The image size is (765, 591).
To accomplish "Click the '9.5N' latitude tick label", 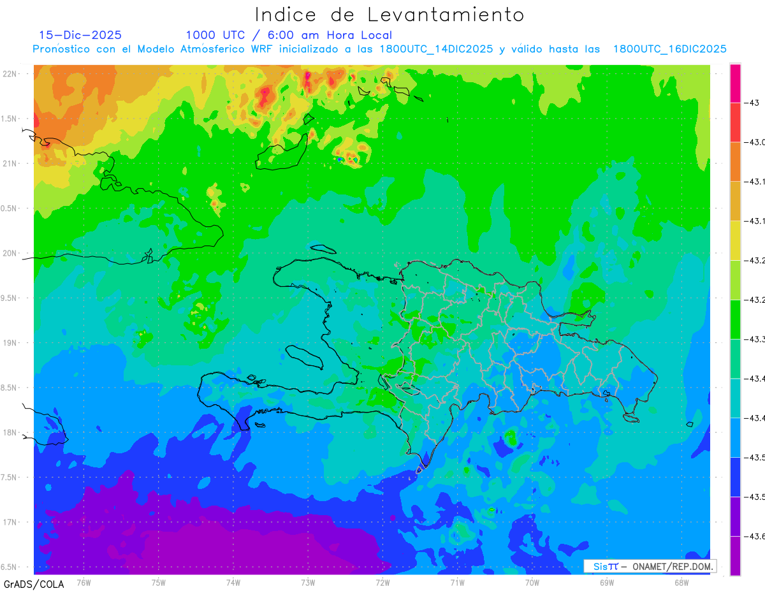I will (10, 298).
